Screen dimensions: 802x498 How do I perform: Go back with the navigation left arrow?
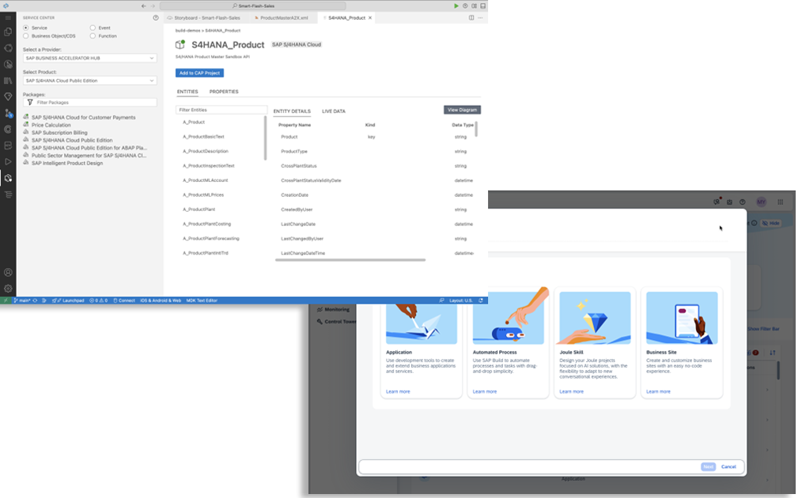tap(143, 6)
